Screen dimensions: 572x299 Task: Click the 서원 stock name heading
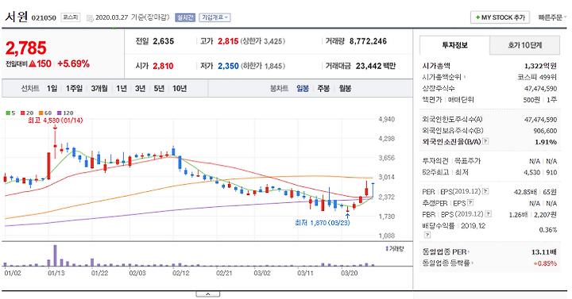[17, 17]
